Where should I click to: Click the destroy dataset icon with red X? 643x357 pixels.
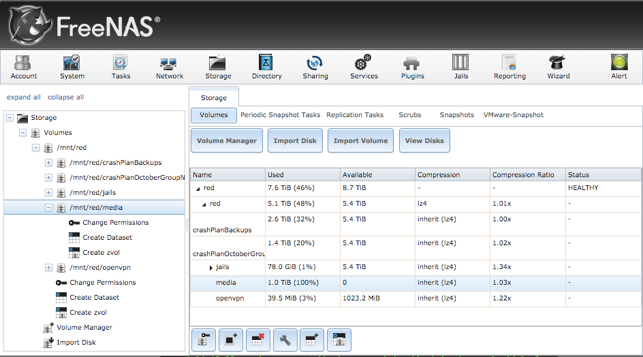[258, 340]
